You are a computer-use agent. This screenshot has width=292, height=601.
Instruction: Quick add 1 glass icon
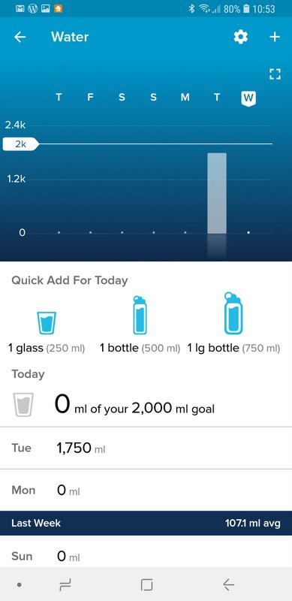(x=47, y=323)
